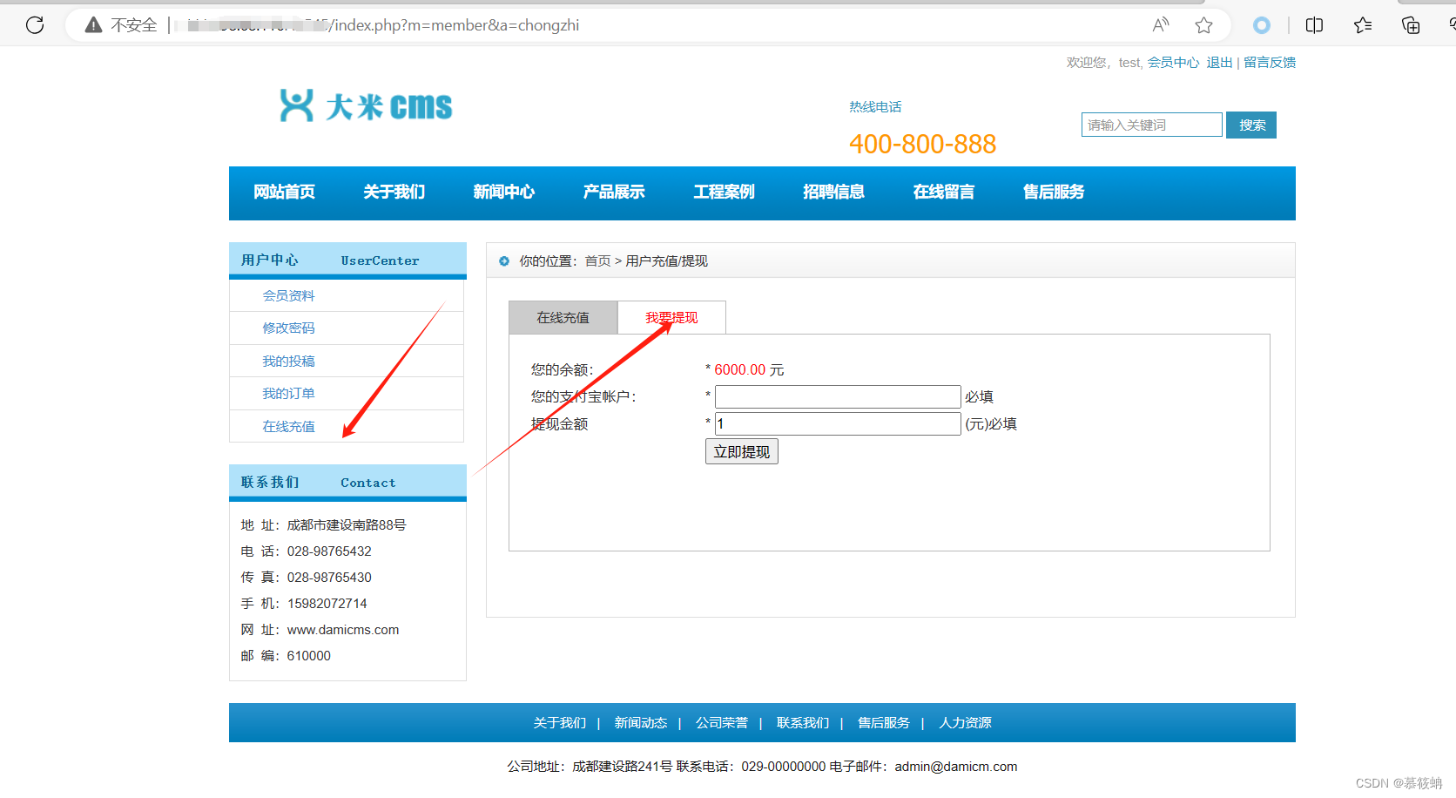Open the collections icon
1456x798 pixels.
(x=1411, y=25)
